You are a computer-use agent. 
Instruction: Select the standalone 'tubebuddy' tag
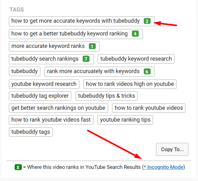click(25, 71)
